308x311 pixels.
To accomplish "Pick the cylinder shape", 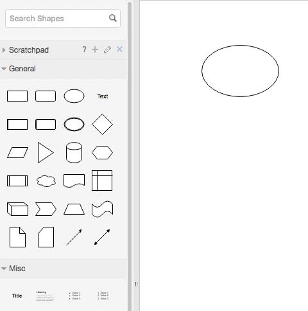I will pos(74,152).
